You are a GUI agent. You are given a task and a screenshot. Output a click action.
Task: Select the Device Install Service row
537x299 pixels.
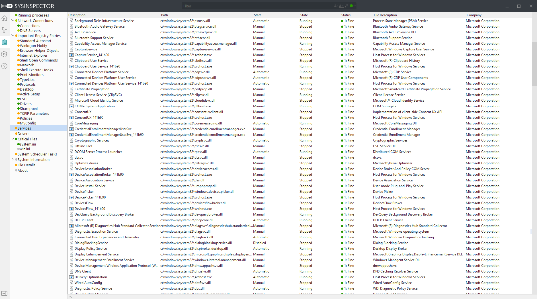click(300, 186)
